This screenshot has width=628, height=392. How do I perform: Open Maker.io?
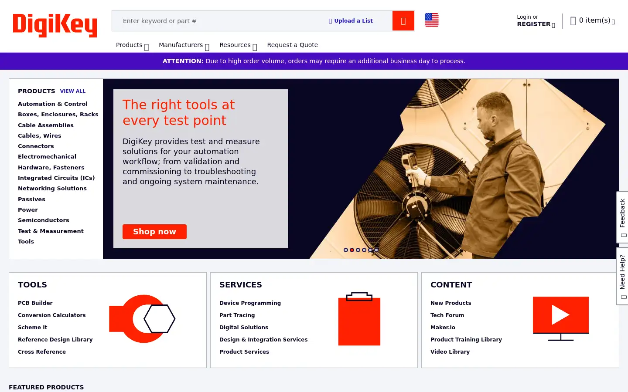coord(443,328)
